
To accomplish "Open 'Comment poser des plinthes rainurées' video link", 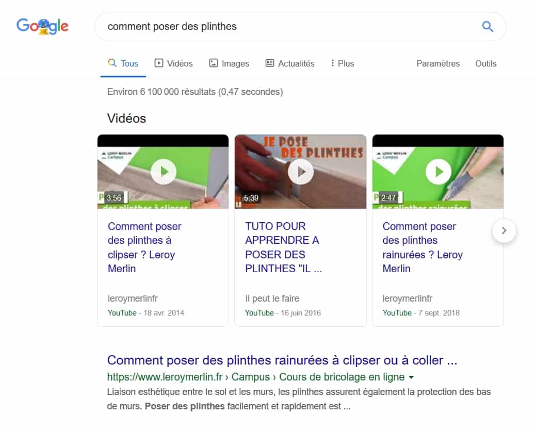I will point(423,247).
